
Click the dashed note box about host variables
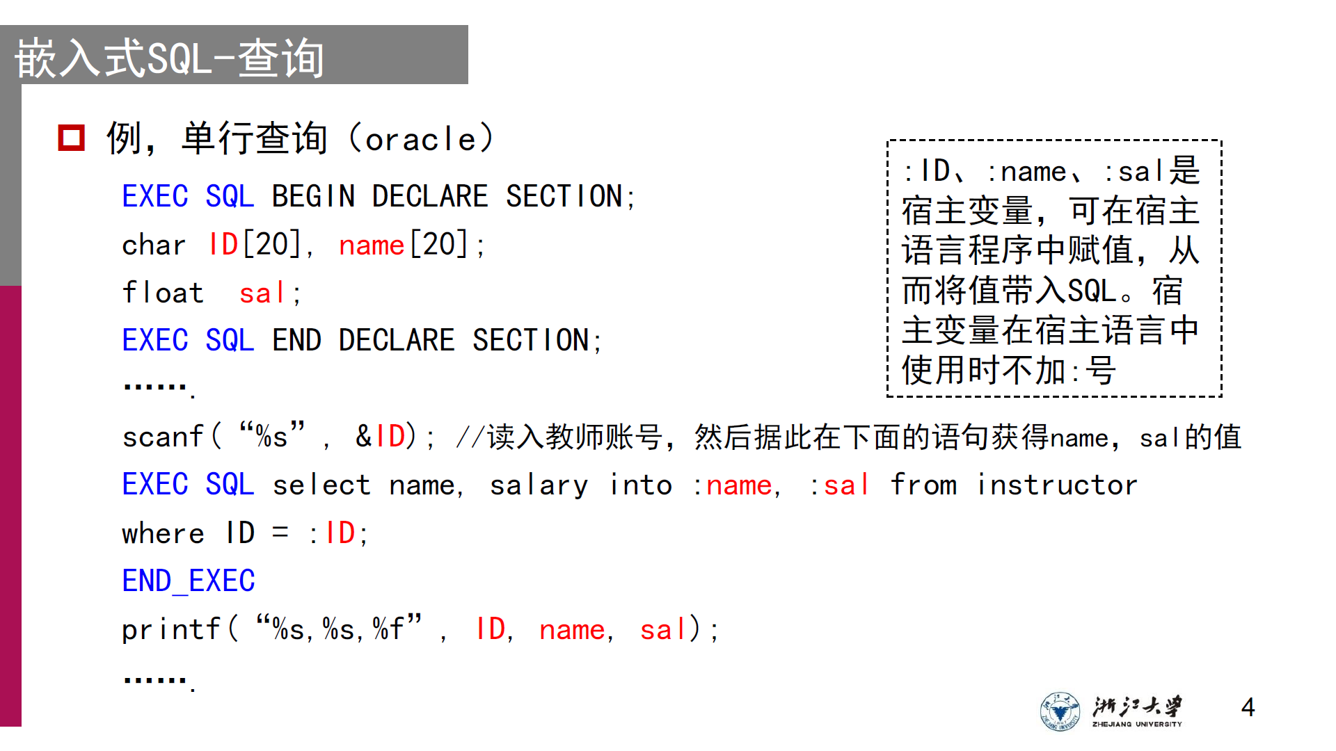[1054, 268]
